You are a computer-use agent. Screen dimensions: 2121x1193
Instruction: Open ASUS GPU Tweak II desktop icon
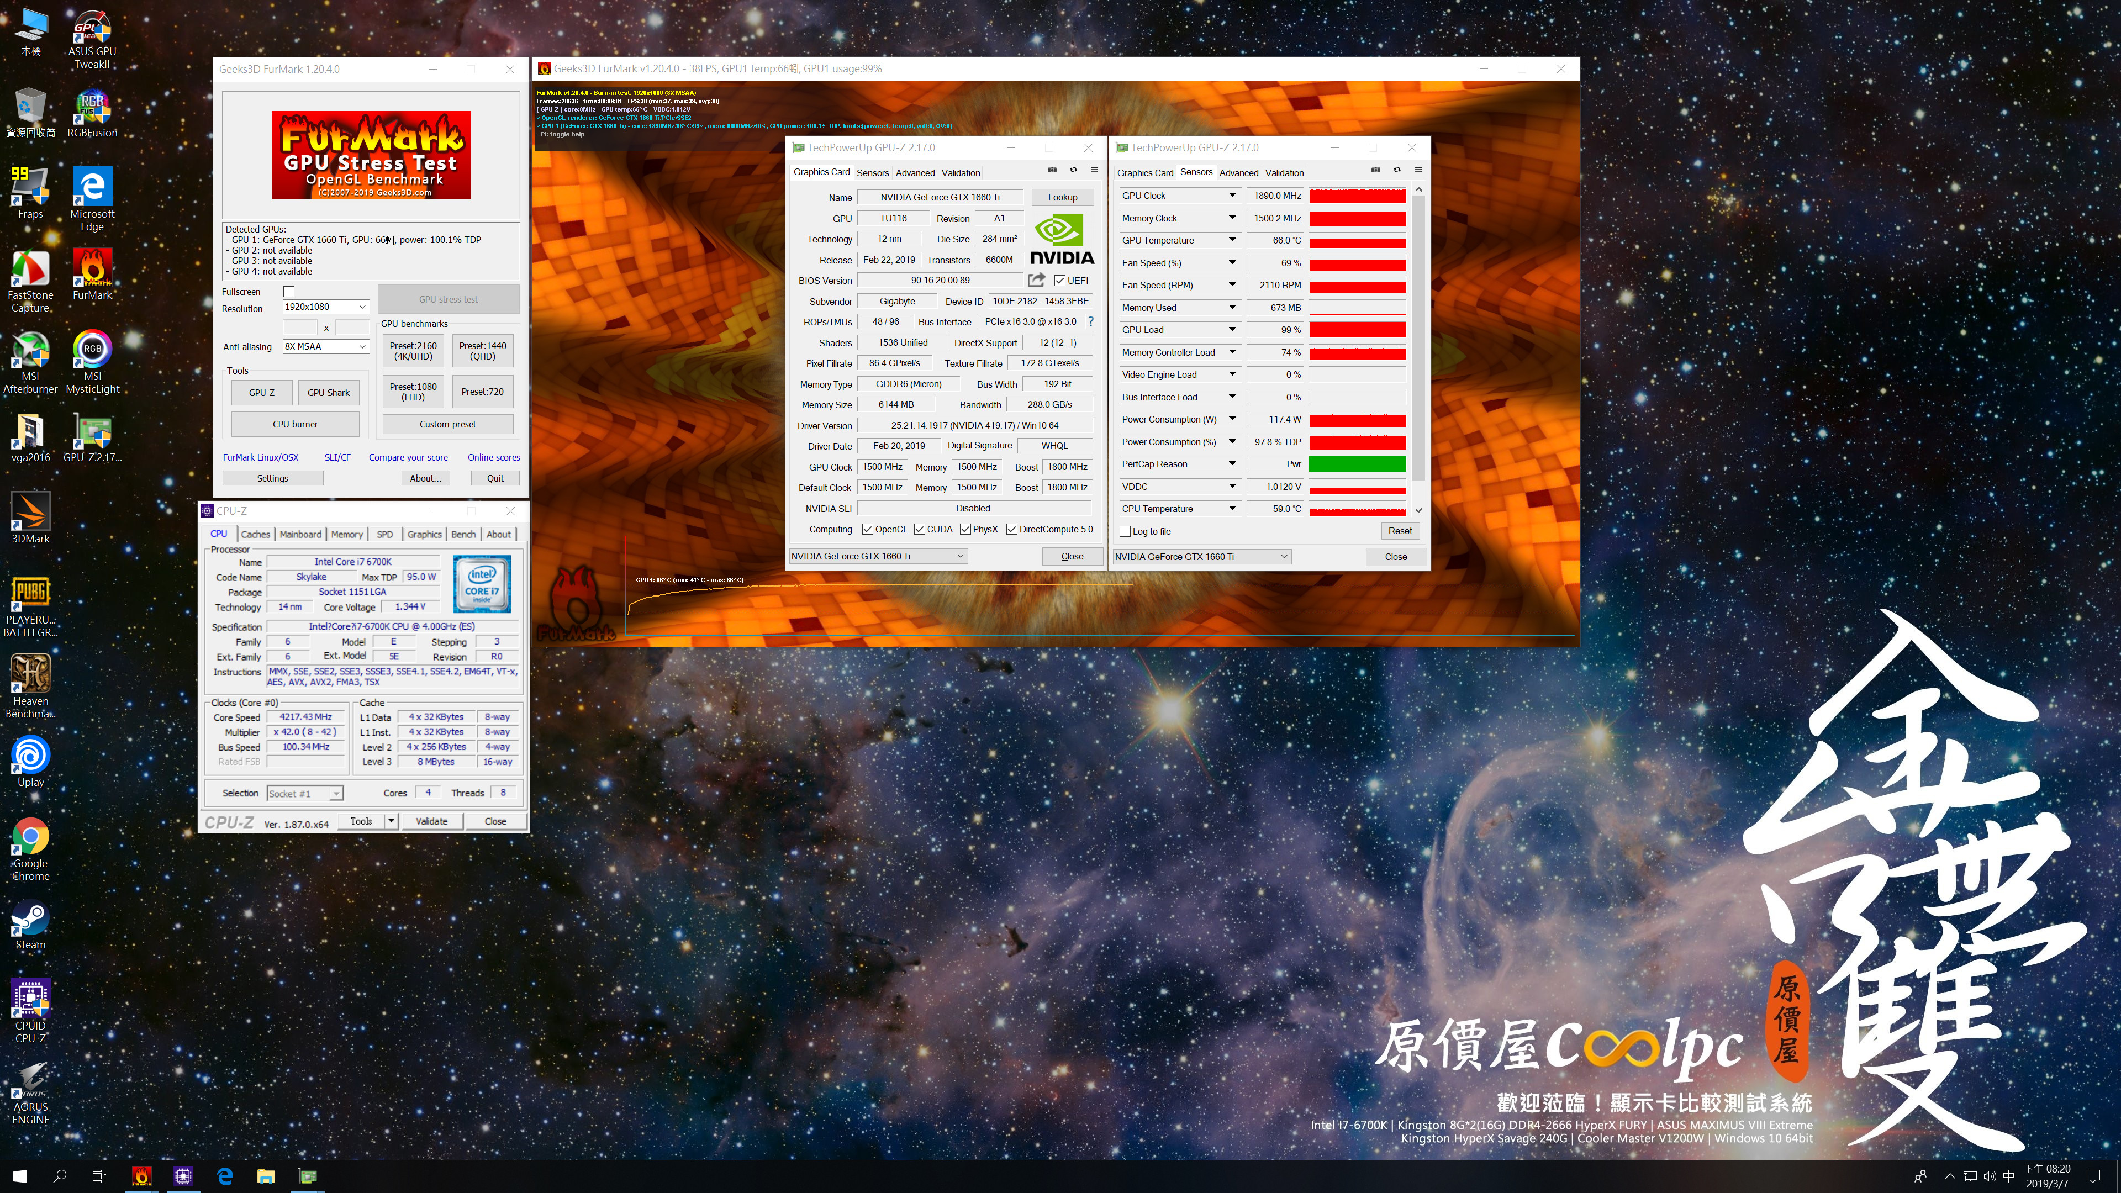(x=92, y=39)
